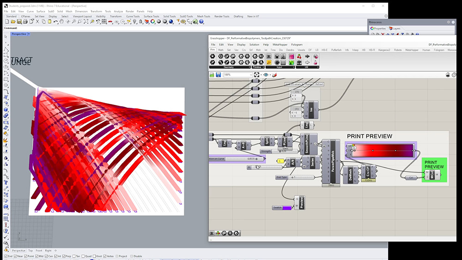
Task: Click the padlock Lock icon in Rhino toolbar
Action: tap(140, 22)
